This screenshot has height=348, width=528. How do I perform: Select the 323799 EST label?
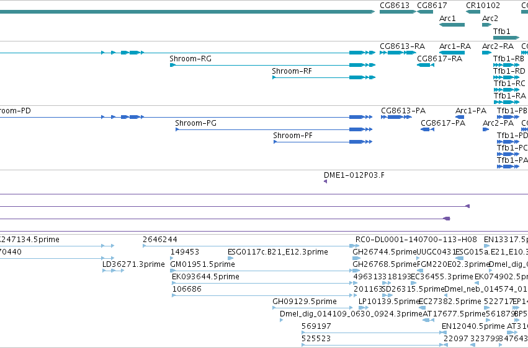tap(484, 338)
